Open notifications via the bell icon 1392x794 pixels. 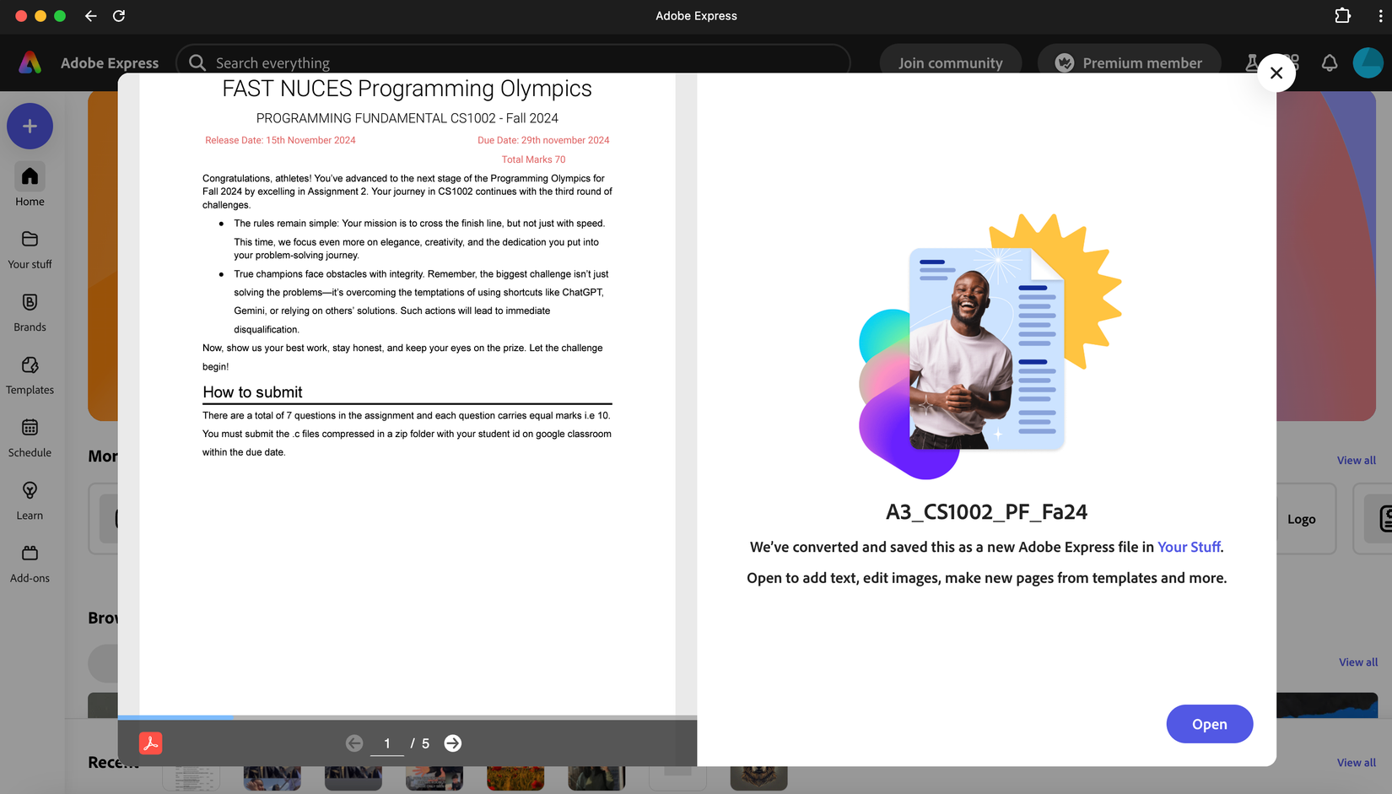point(1330,62)
